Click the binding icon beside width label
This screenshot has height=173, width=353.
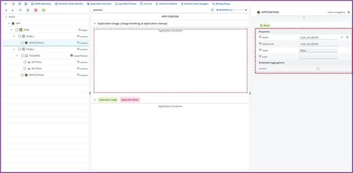coord(260,56)
